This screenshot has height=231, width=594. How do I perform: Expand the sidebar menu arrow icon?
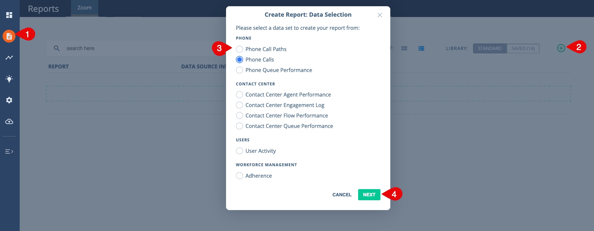(9, 151)
